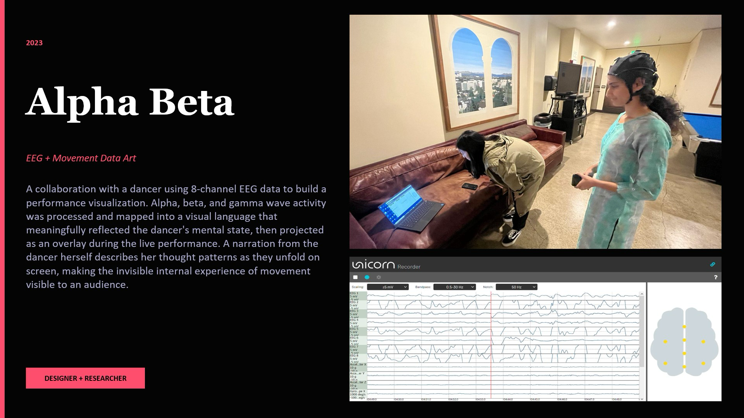Select the EEG 3 channel label
The image size is (744, 418).
point(358,314)
